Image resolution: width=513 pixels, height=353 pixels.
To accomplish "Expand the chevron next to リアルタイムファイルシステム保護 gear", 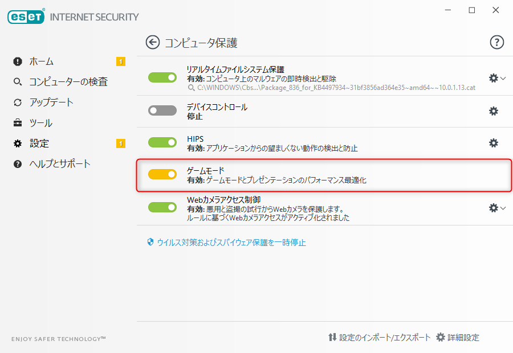I will tap(502, 77).
